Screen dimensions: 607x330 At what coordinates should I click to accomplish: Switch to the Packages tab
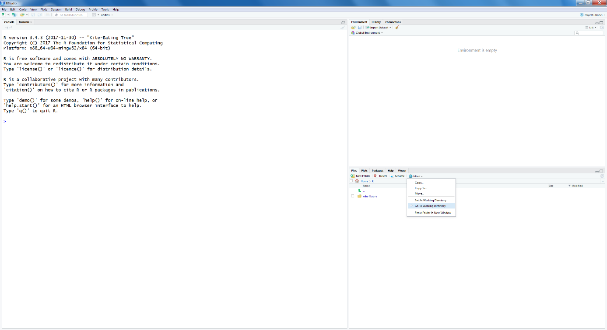(377, 171)
